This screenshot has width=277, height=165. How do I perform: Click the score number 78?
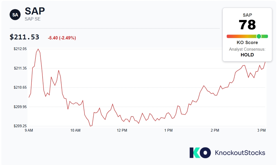click(x=247, y=25)
